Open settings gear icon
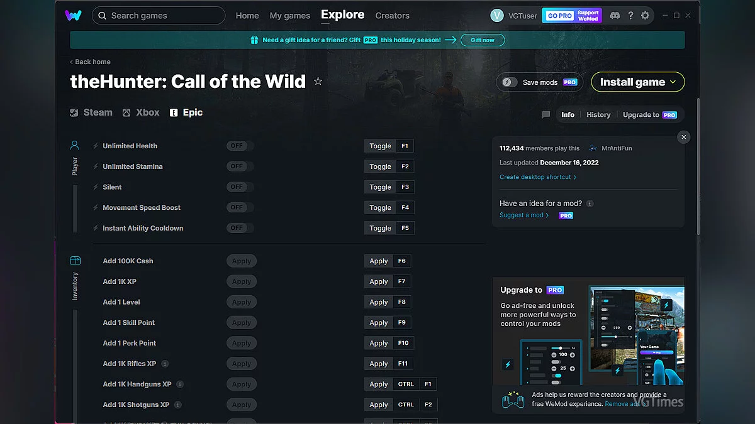 (645, 16)
